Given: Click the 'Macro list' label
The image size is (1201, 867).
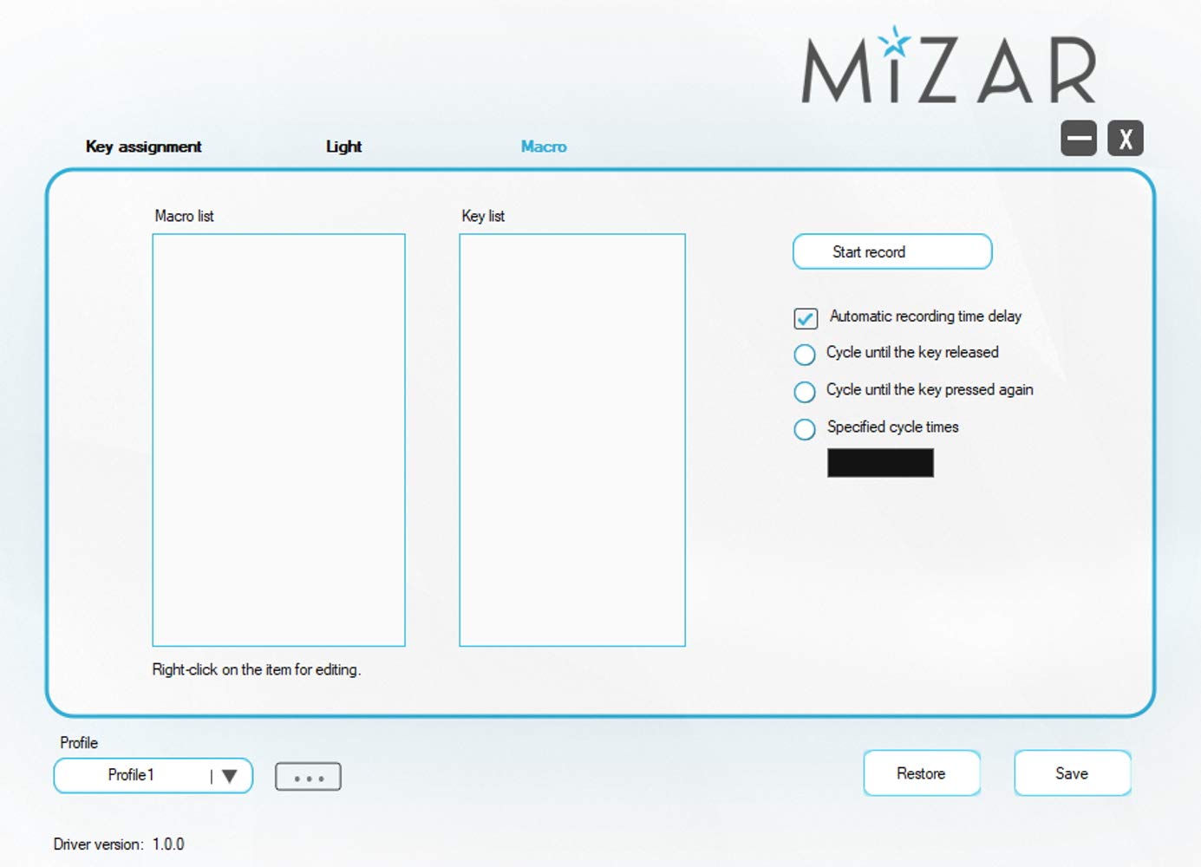Looking at the screenshot, I should click(184, 216).
